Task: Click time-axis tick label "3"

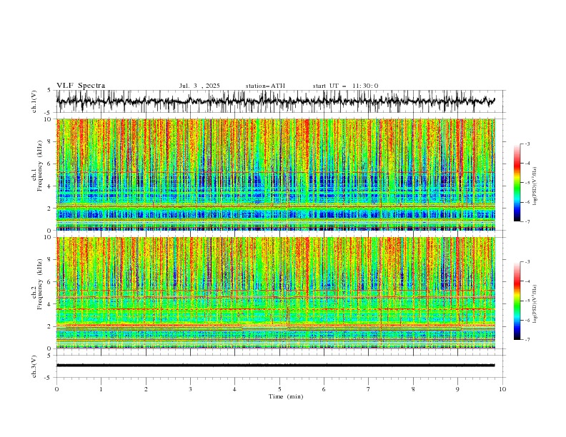Action: [x=190, y=389]
